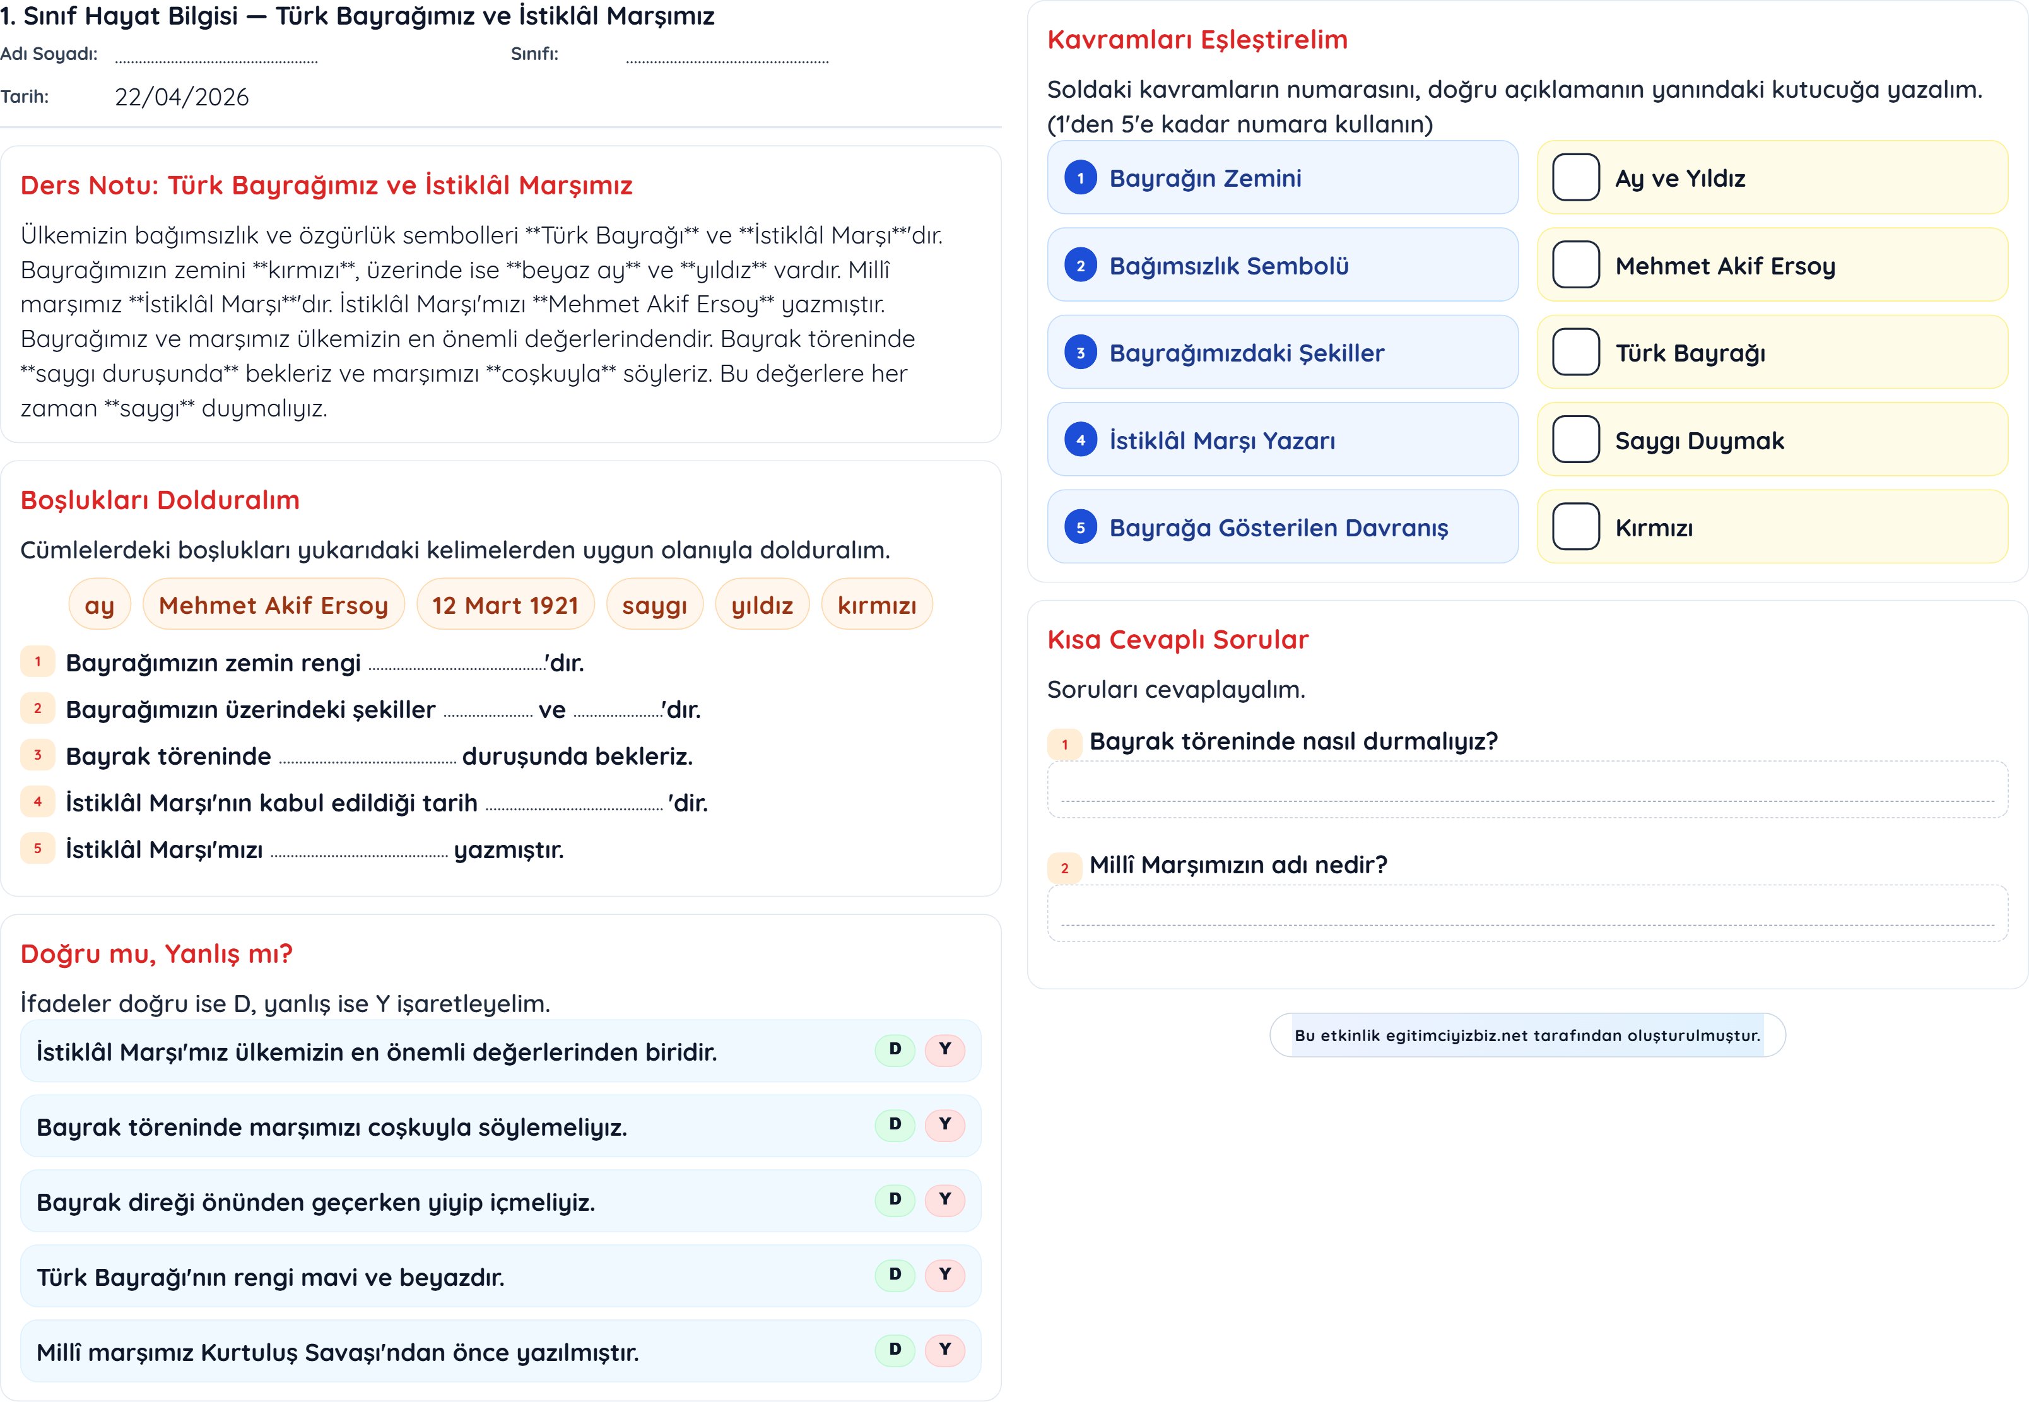Click answer field for "Millî Marşımızın adı nedir?"

coord(1527,913)
